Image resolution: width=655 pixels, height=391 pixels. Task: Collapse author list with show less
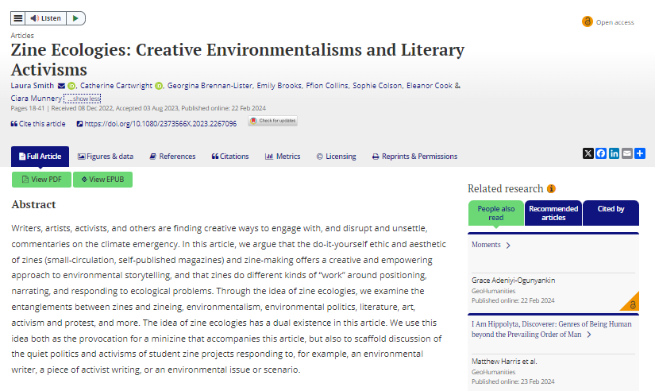83,99
